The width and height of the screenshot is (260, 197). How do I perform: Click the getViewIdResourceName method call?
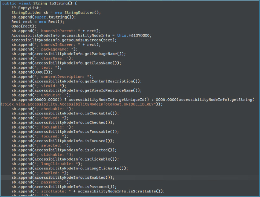(x=115, y=90)
